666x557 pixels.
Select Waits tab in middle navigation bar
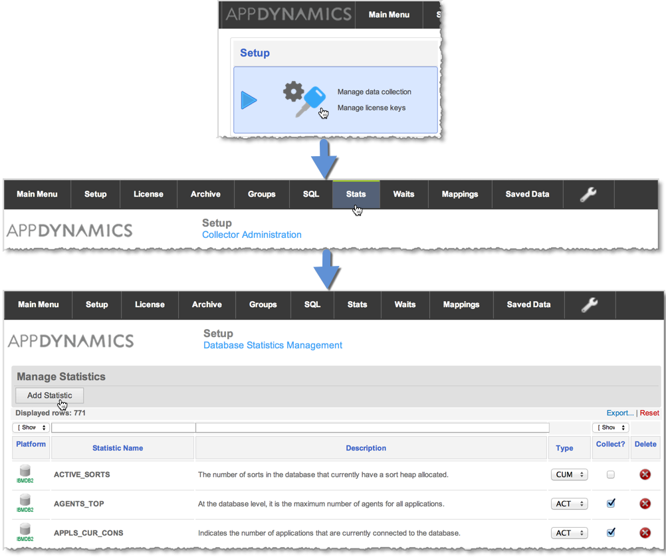[403, 194]
